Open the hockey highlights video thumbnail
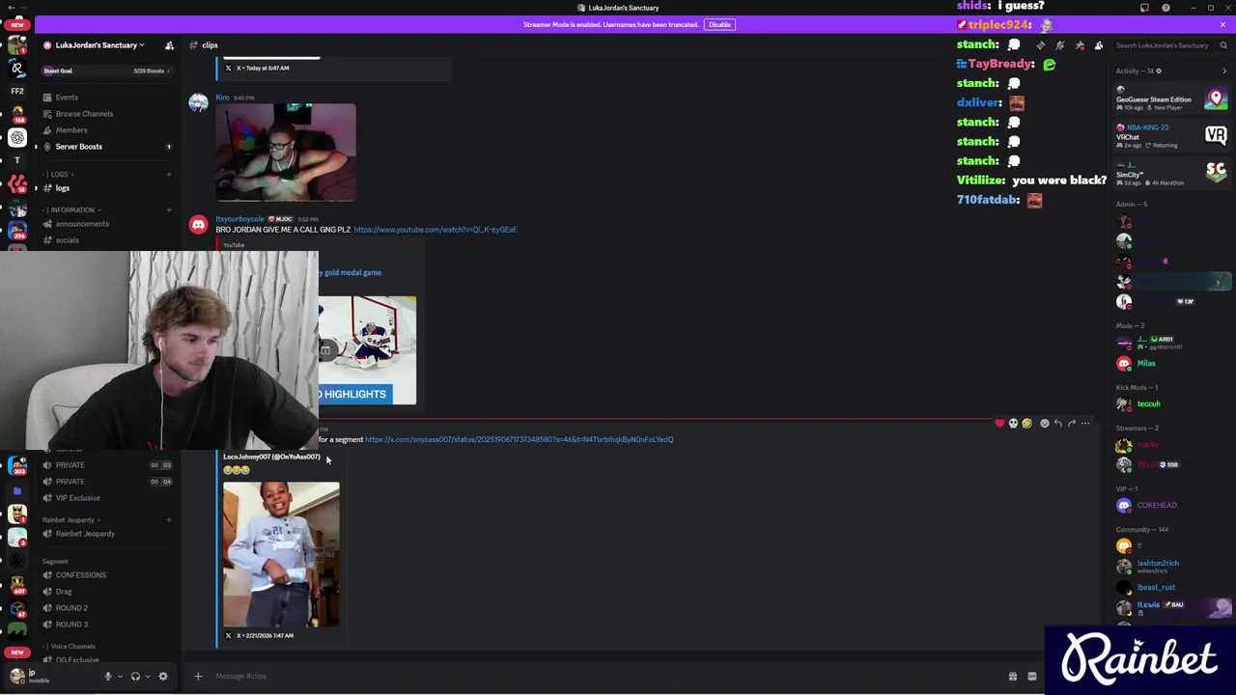The image size is (1236, 695). pos(368,350)
